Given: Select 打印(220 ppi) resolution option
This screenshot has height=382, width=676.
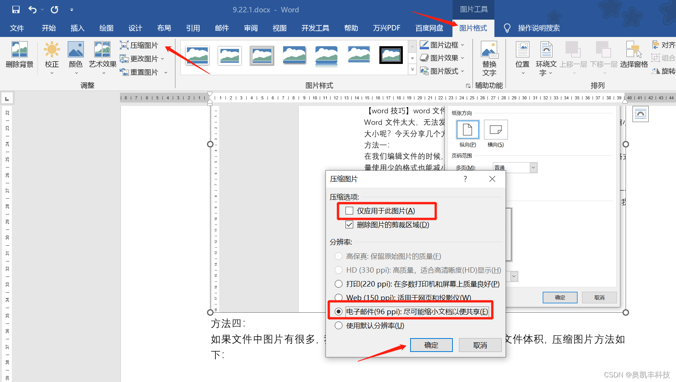Looking at the screenshot, I should (x=339, y=284).
